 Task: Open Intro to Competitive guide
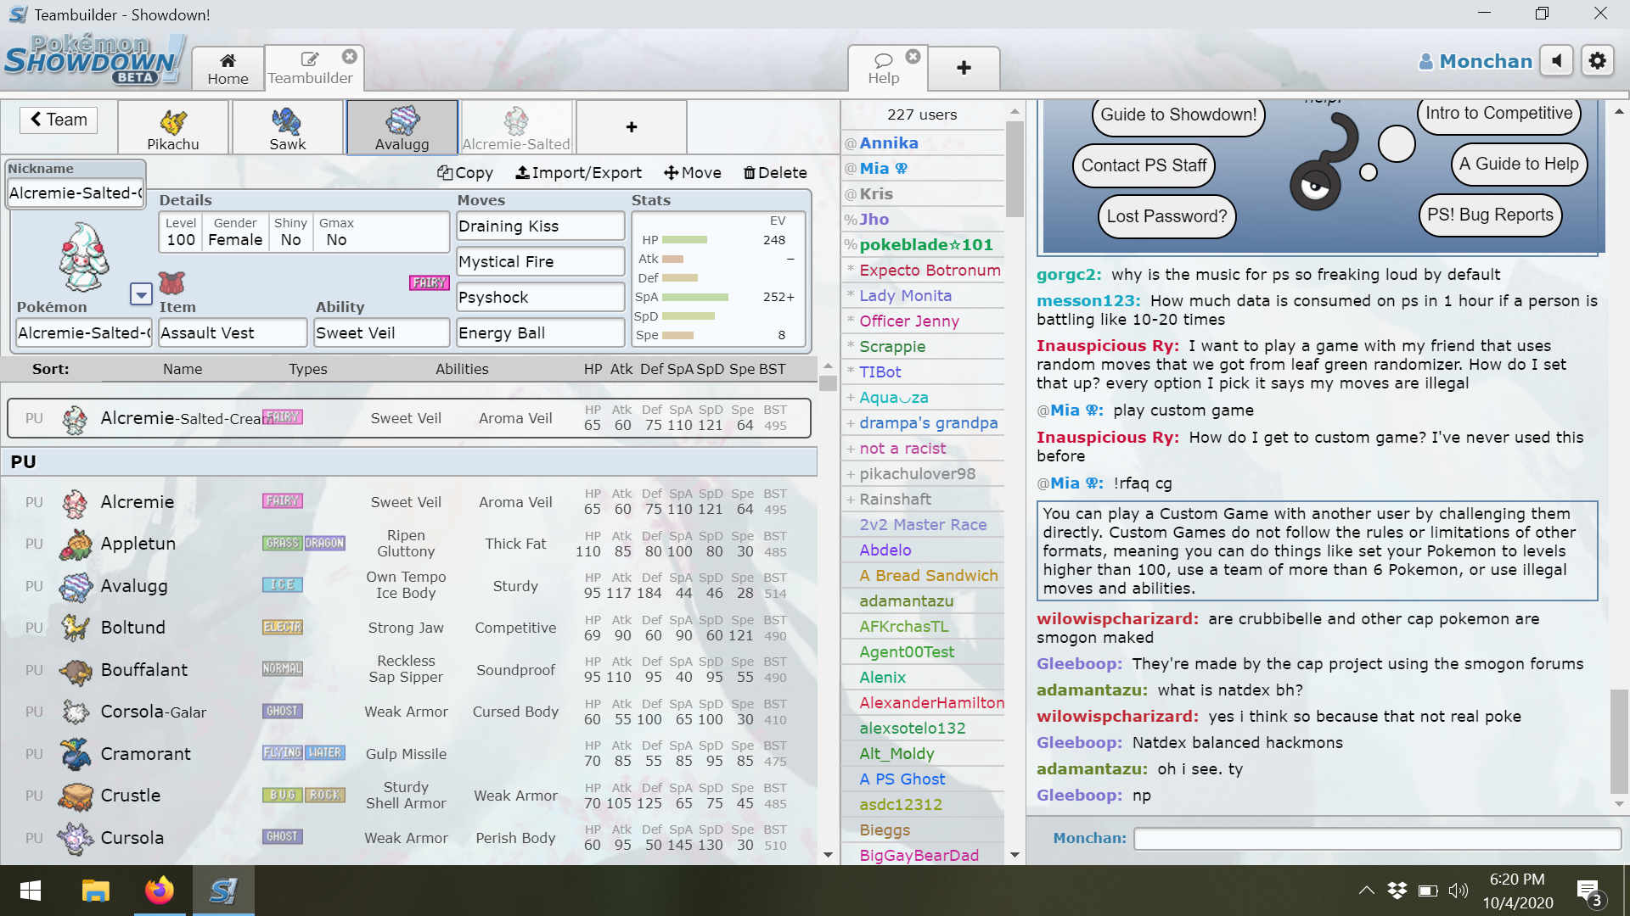tap(1498, 114)
